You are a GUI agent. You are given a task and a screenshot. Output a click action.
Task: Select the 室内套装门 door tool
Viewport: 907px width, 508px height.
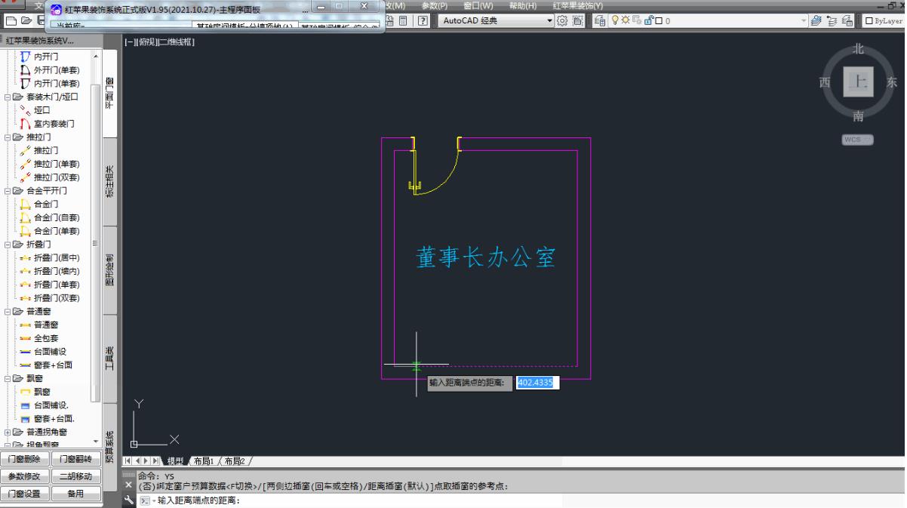54,124
